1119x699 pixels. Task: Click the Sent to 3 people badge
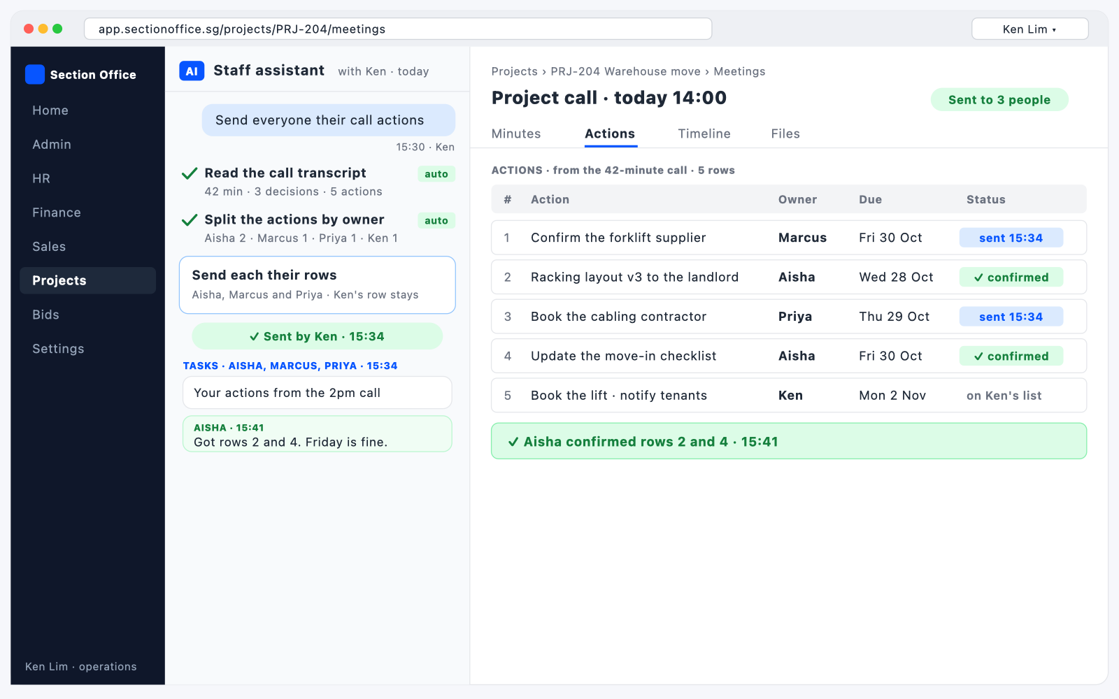999,100
